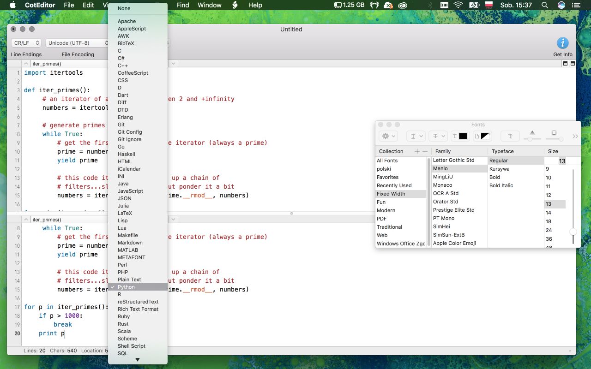Image resolution: width=591 pixels, height=369 pixels.
Task: Click the upper editor split-view icon
Action: [x=565, y=64]
